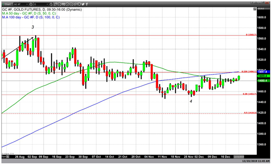The width and height of the screenshot is (272, 165).
Task: Click the symbol search magnifier icon
Action: 31,4
